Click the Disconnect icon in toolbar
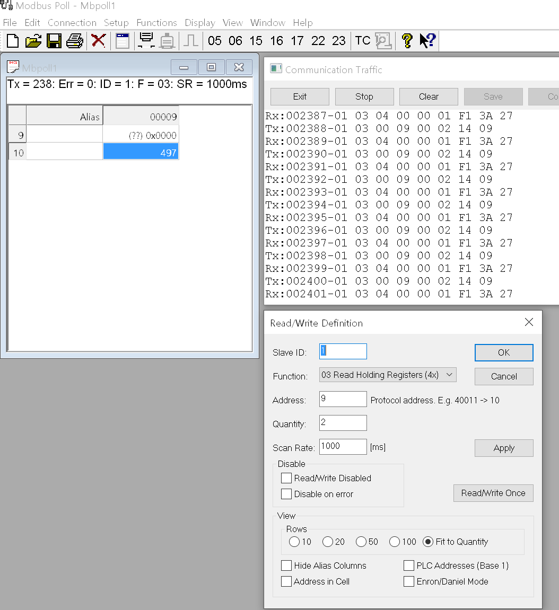This screenshot has height=610, width=559. 167,41
